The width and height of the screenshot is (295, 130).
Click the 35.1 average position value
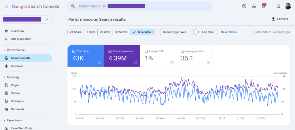187,58
